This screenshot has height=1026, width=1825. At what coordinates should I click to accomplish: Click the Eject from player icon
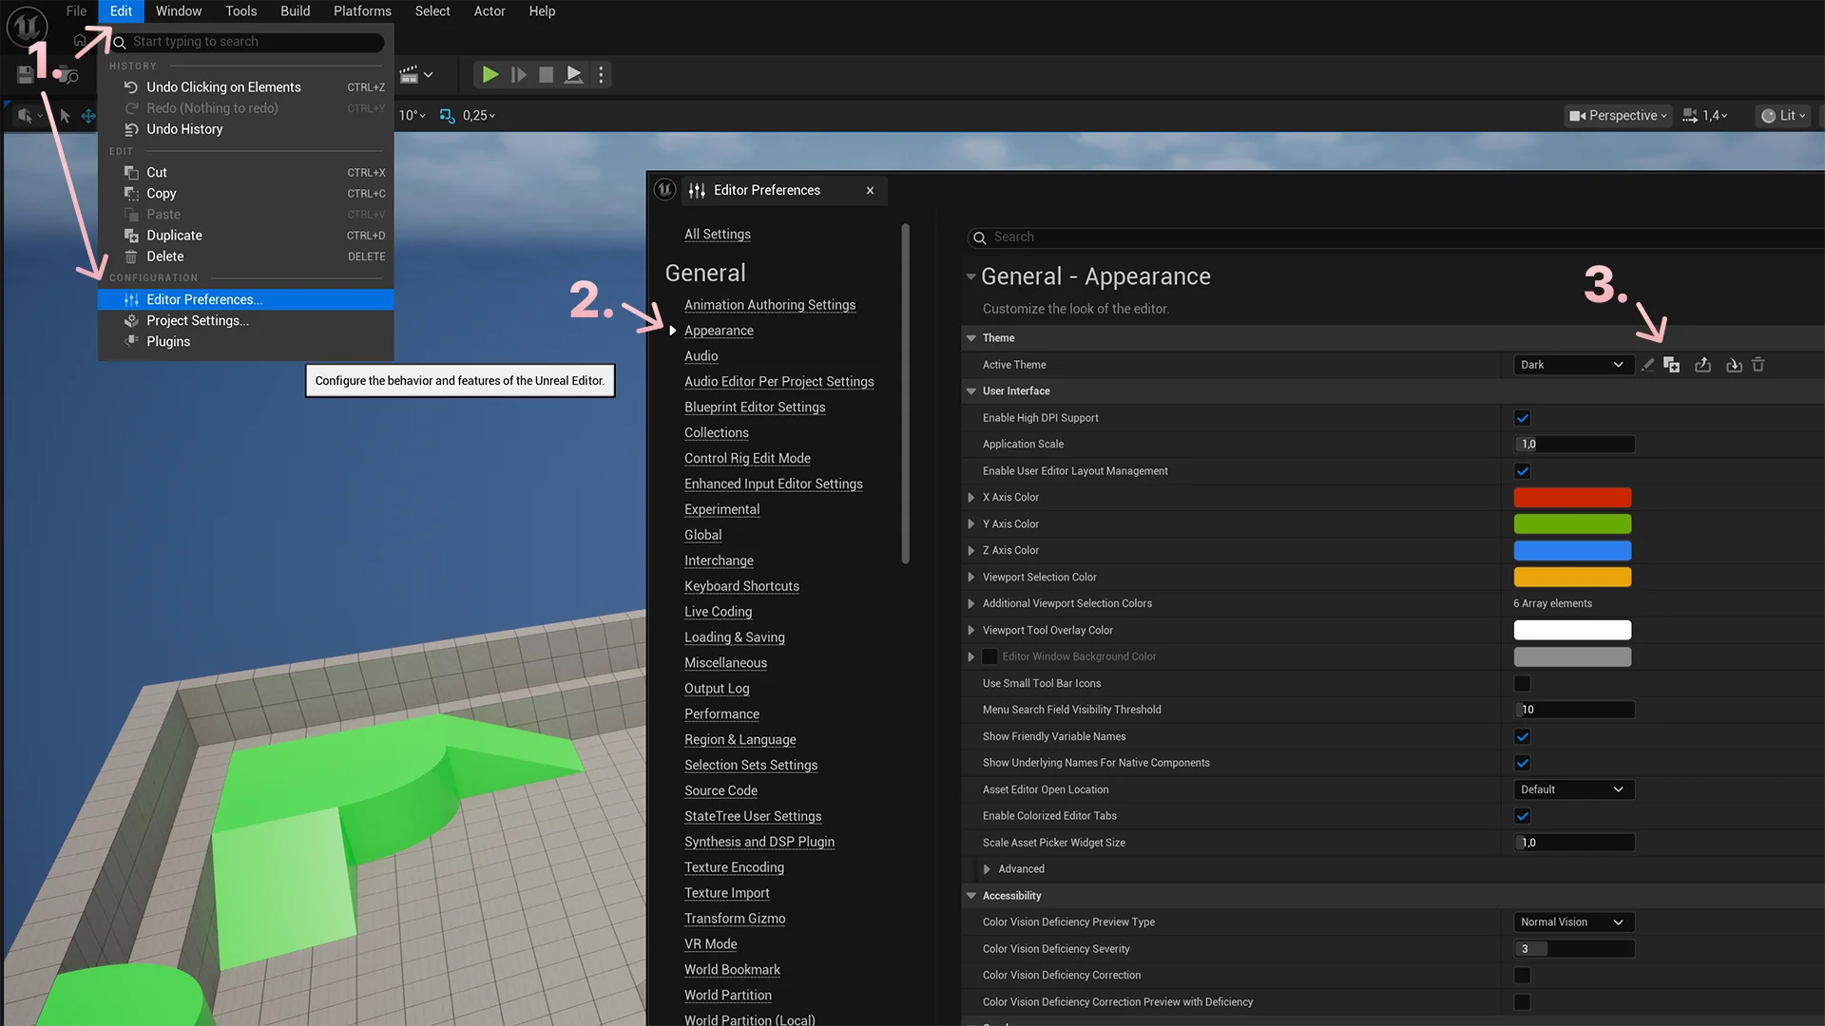coord(573,74)
